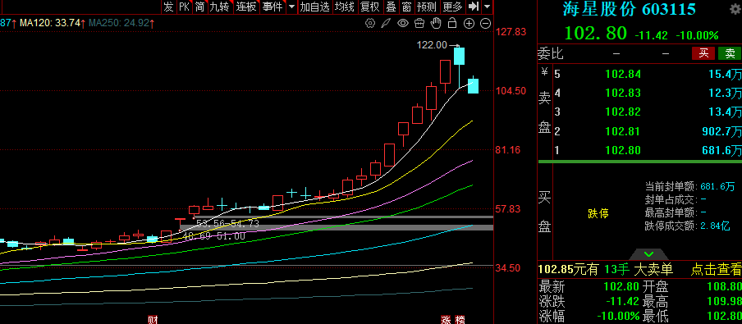Viewport: 742px width, 324px height.
Task: Click 加自选 to add to watchlist
Action: pos(314,7)
